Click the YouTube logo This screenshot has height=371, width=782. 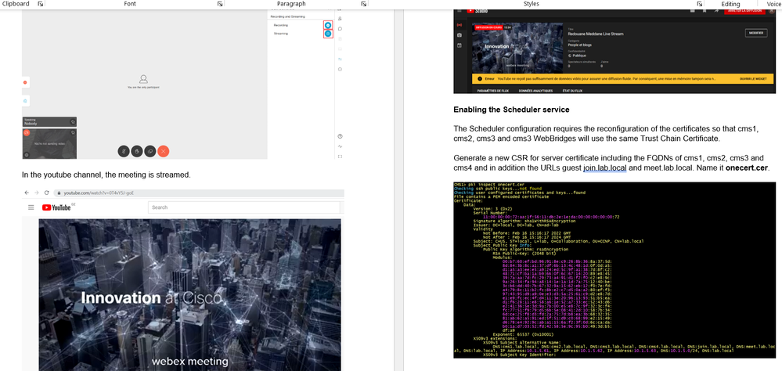[56, 207]
